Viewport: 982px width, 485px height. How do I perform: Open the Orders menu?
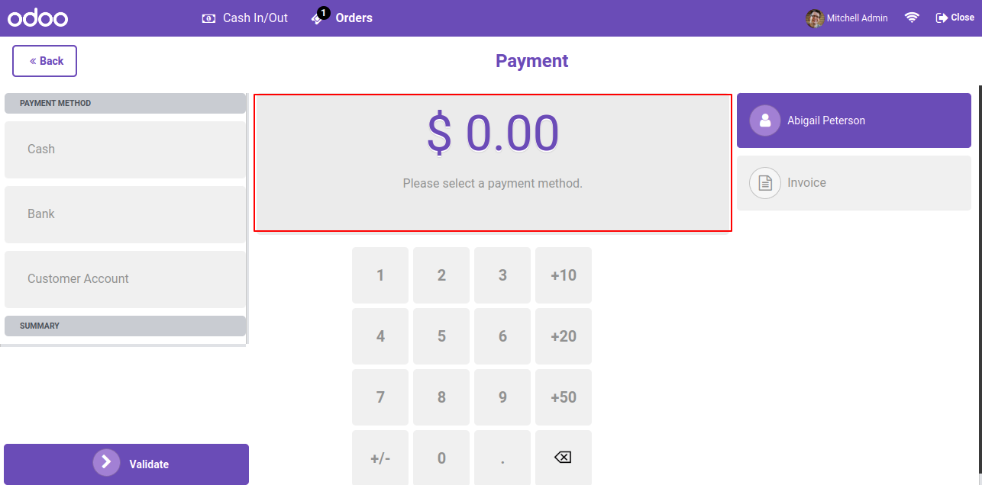coord(341,18)
